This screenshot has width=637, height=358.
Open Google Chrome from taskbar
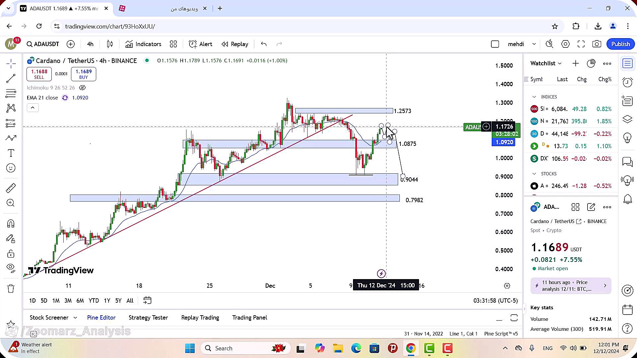click(x=411, y=348)
